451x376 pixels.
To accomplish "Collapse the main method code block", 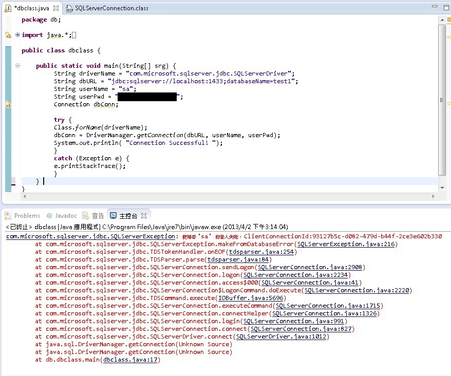I will coord(17,66).
